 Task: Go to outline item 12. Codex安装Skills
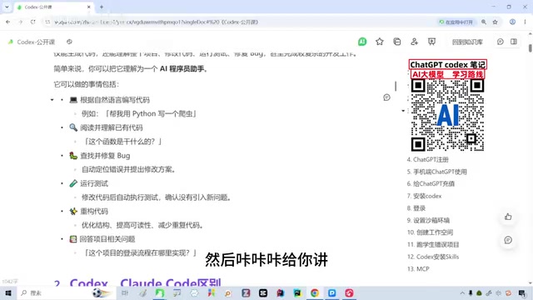point(433,257)
